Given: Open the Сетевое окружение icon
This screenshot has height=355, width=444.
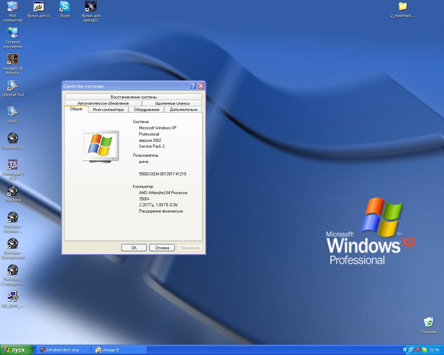Looking at the screenshot, I should (12, 38).
